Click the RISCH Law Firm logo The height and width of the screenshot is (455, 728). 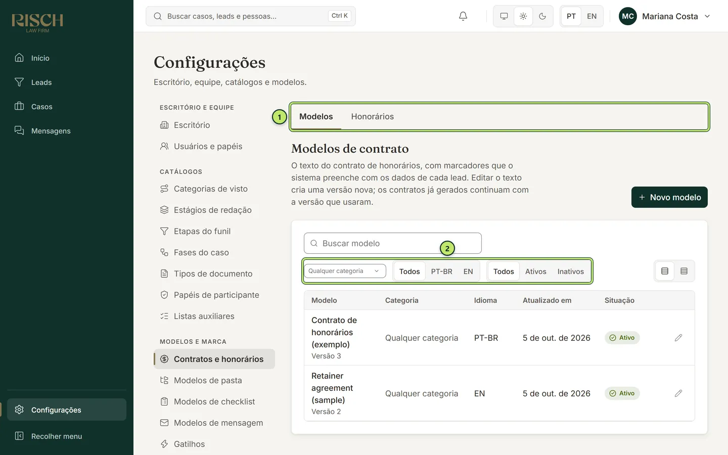tap(37, 23)
